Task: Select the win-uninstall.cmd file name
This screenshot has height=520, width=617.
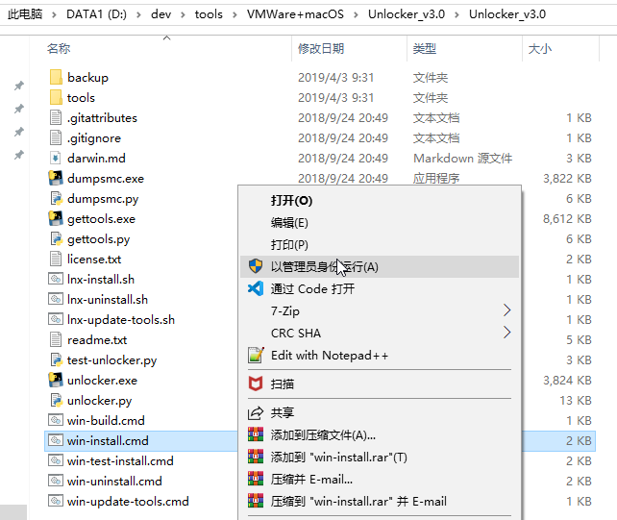Action: click(114, 481)
